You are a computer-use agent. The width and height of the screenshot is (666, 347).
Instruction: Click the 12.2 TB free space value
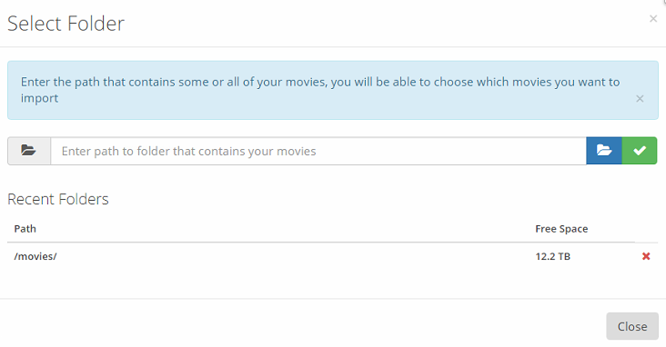click(552, 256)
